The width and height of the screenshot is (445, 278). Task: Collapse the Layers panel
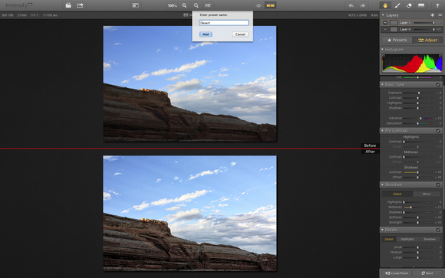383,15
